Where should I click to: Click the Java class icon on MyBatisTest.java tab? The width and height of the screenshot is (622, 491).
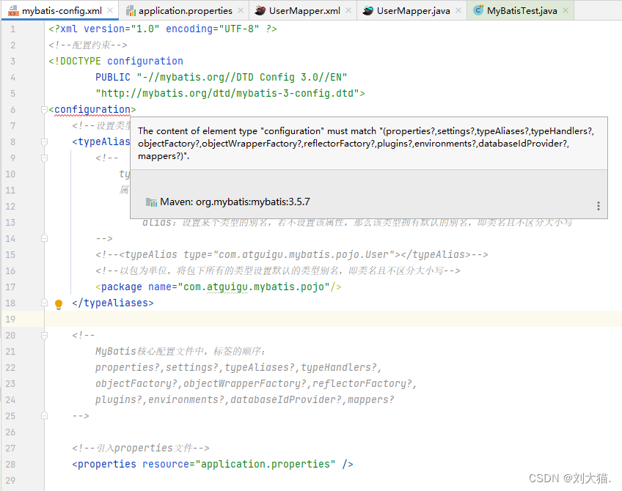coord(478,10)
